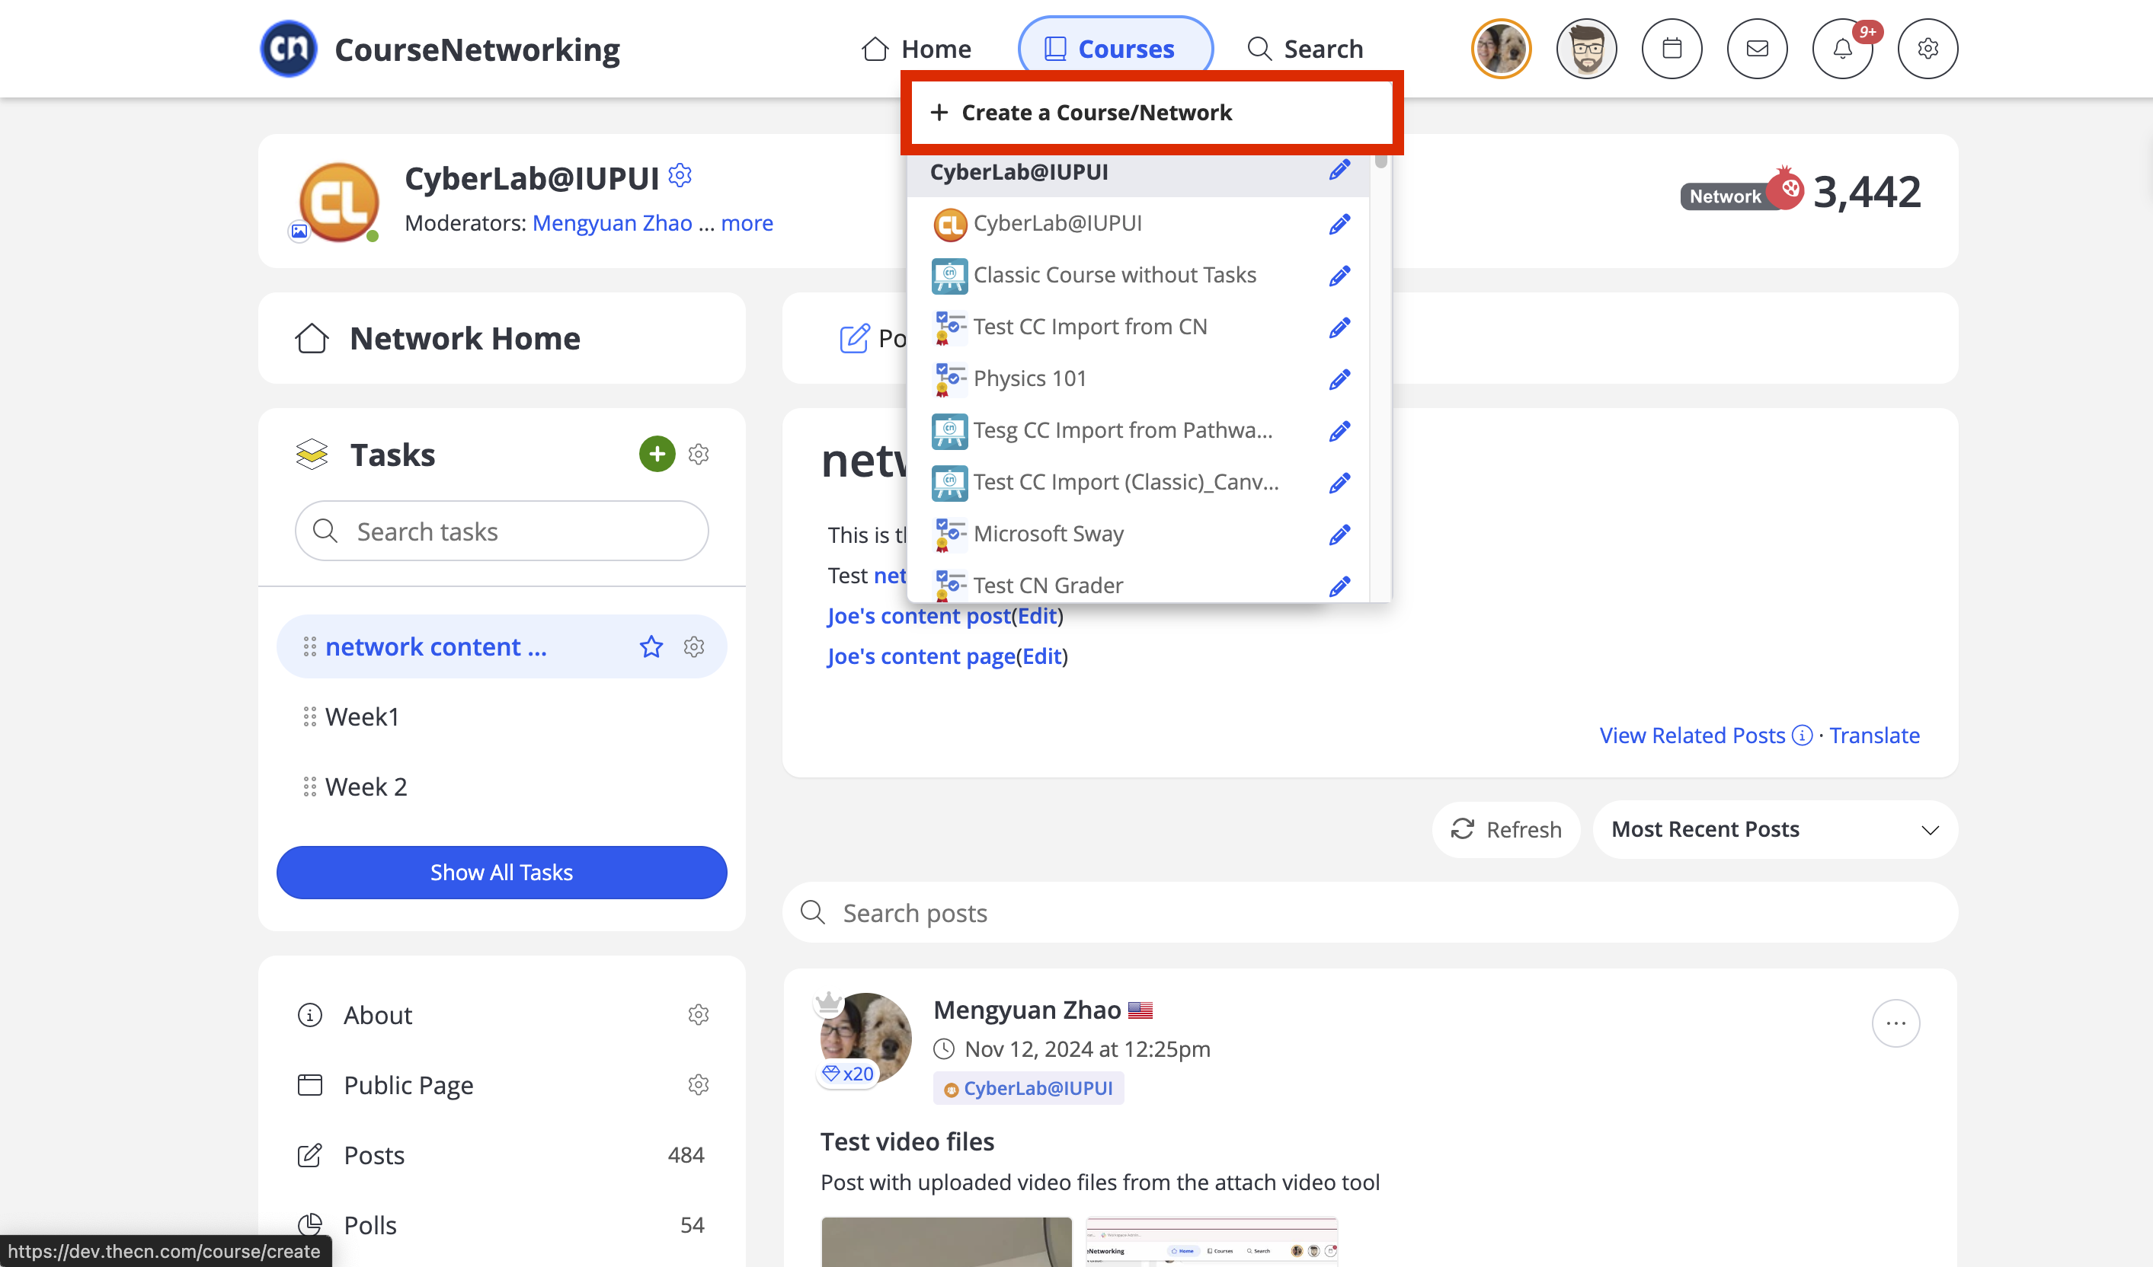Open the calendar icon in top bar
This screenshot has width=2153, height=1267.
[1672, 49]
